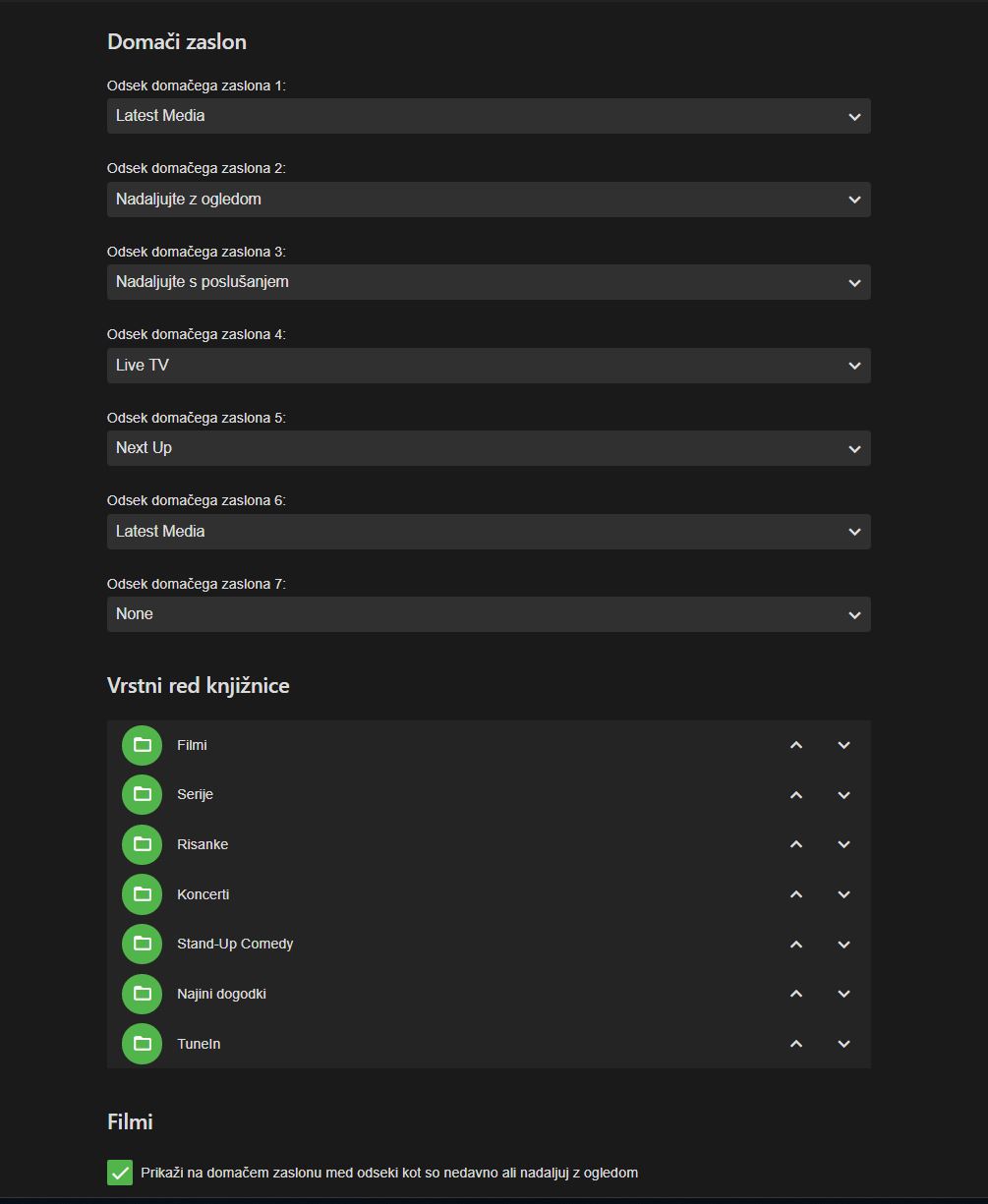988x1204 pixels.
Task: Untick the Filmi home screen display checkbox
Action: tap(120, 1173)
